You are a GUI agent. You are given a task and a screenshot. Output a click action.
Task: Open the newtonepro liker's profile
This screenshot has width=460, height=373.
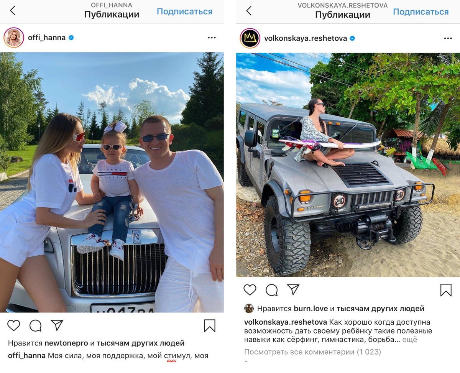[x=66, y=343]
